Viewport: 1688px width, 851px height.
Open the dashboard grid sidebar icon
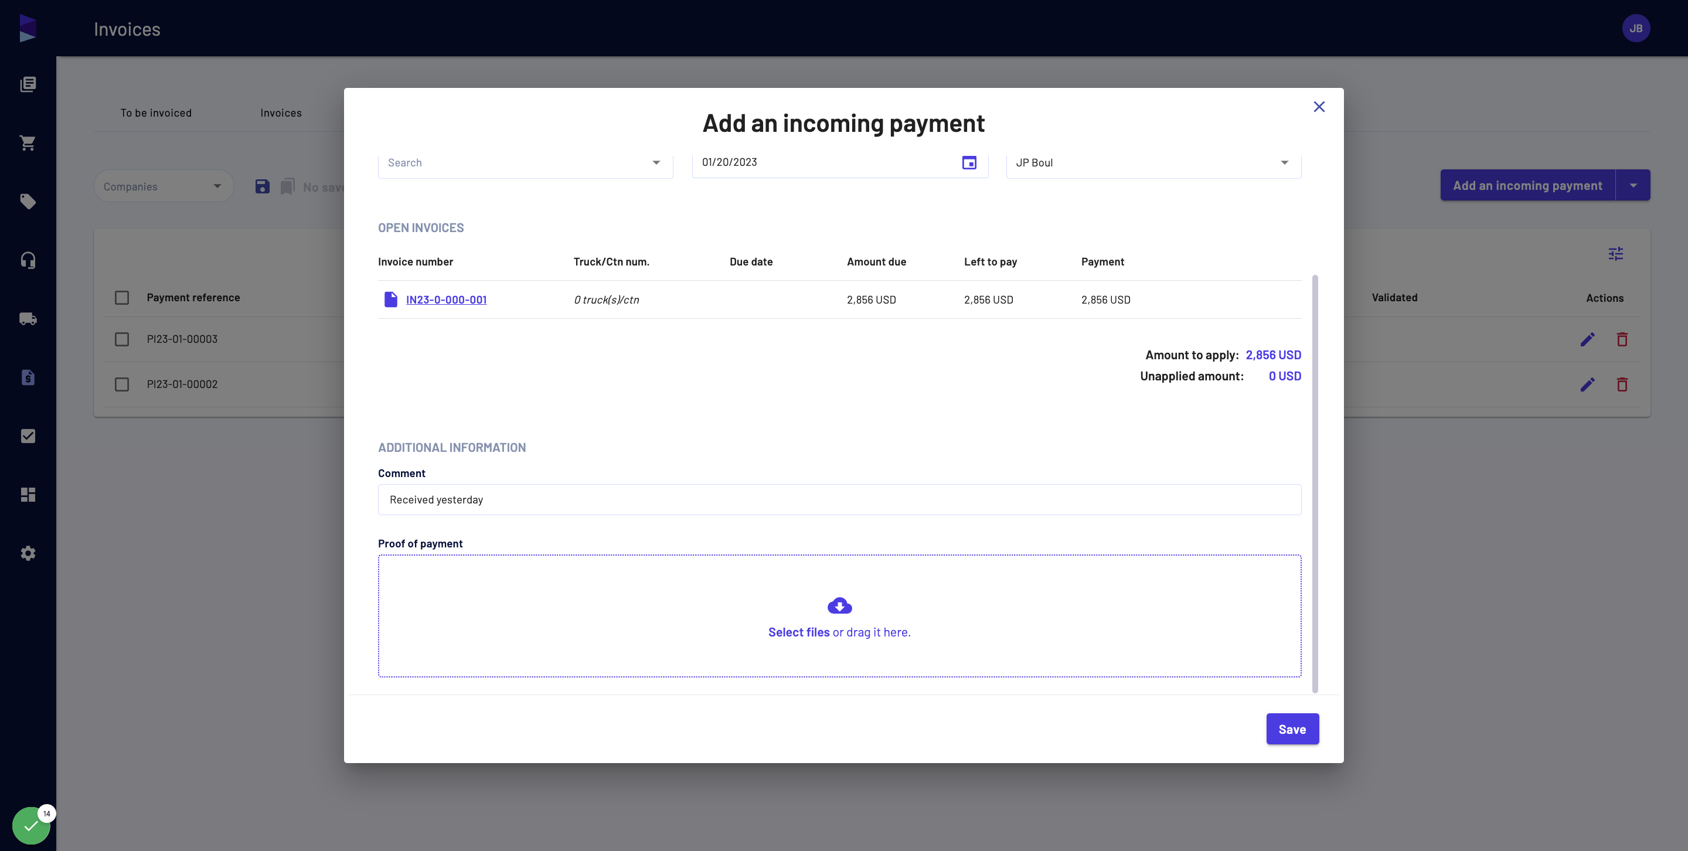click(x=28, y=495)
